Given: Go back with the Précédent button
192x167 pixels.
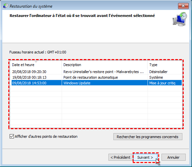Looking at the screenshot, I should coord(120,157).
